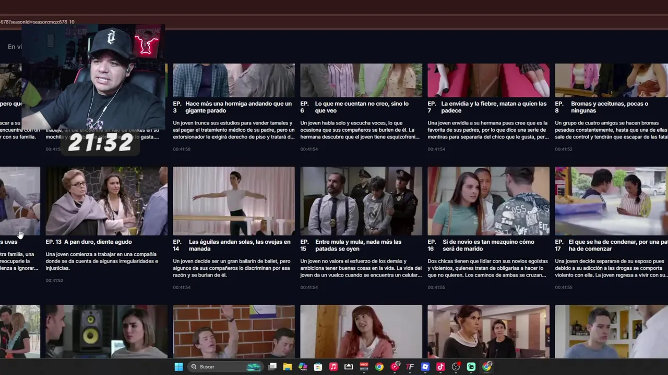
Task: Open 'Entre mula y mula' episode title
Action: pos(358,245)
